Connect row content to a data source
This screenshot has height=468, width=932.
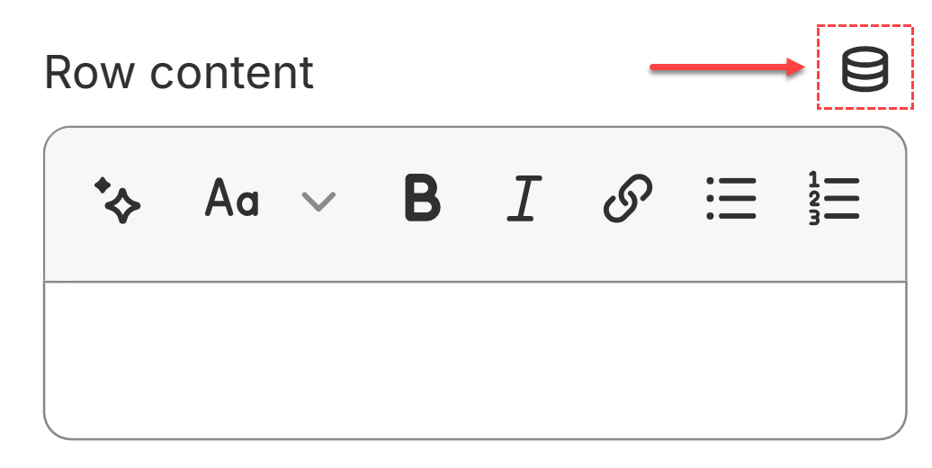(865, 68)
